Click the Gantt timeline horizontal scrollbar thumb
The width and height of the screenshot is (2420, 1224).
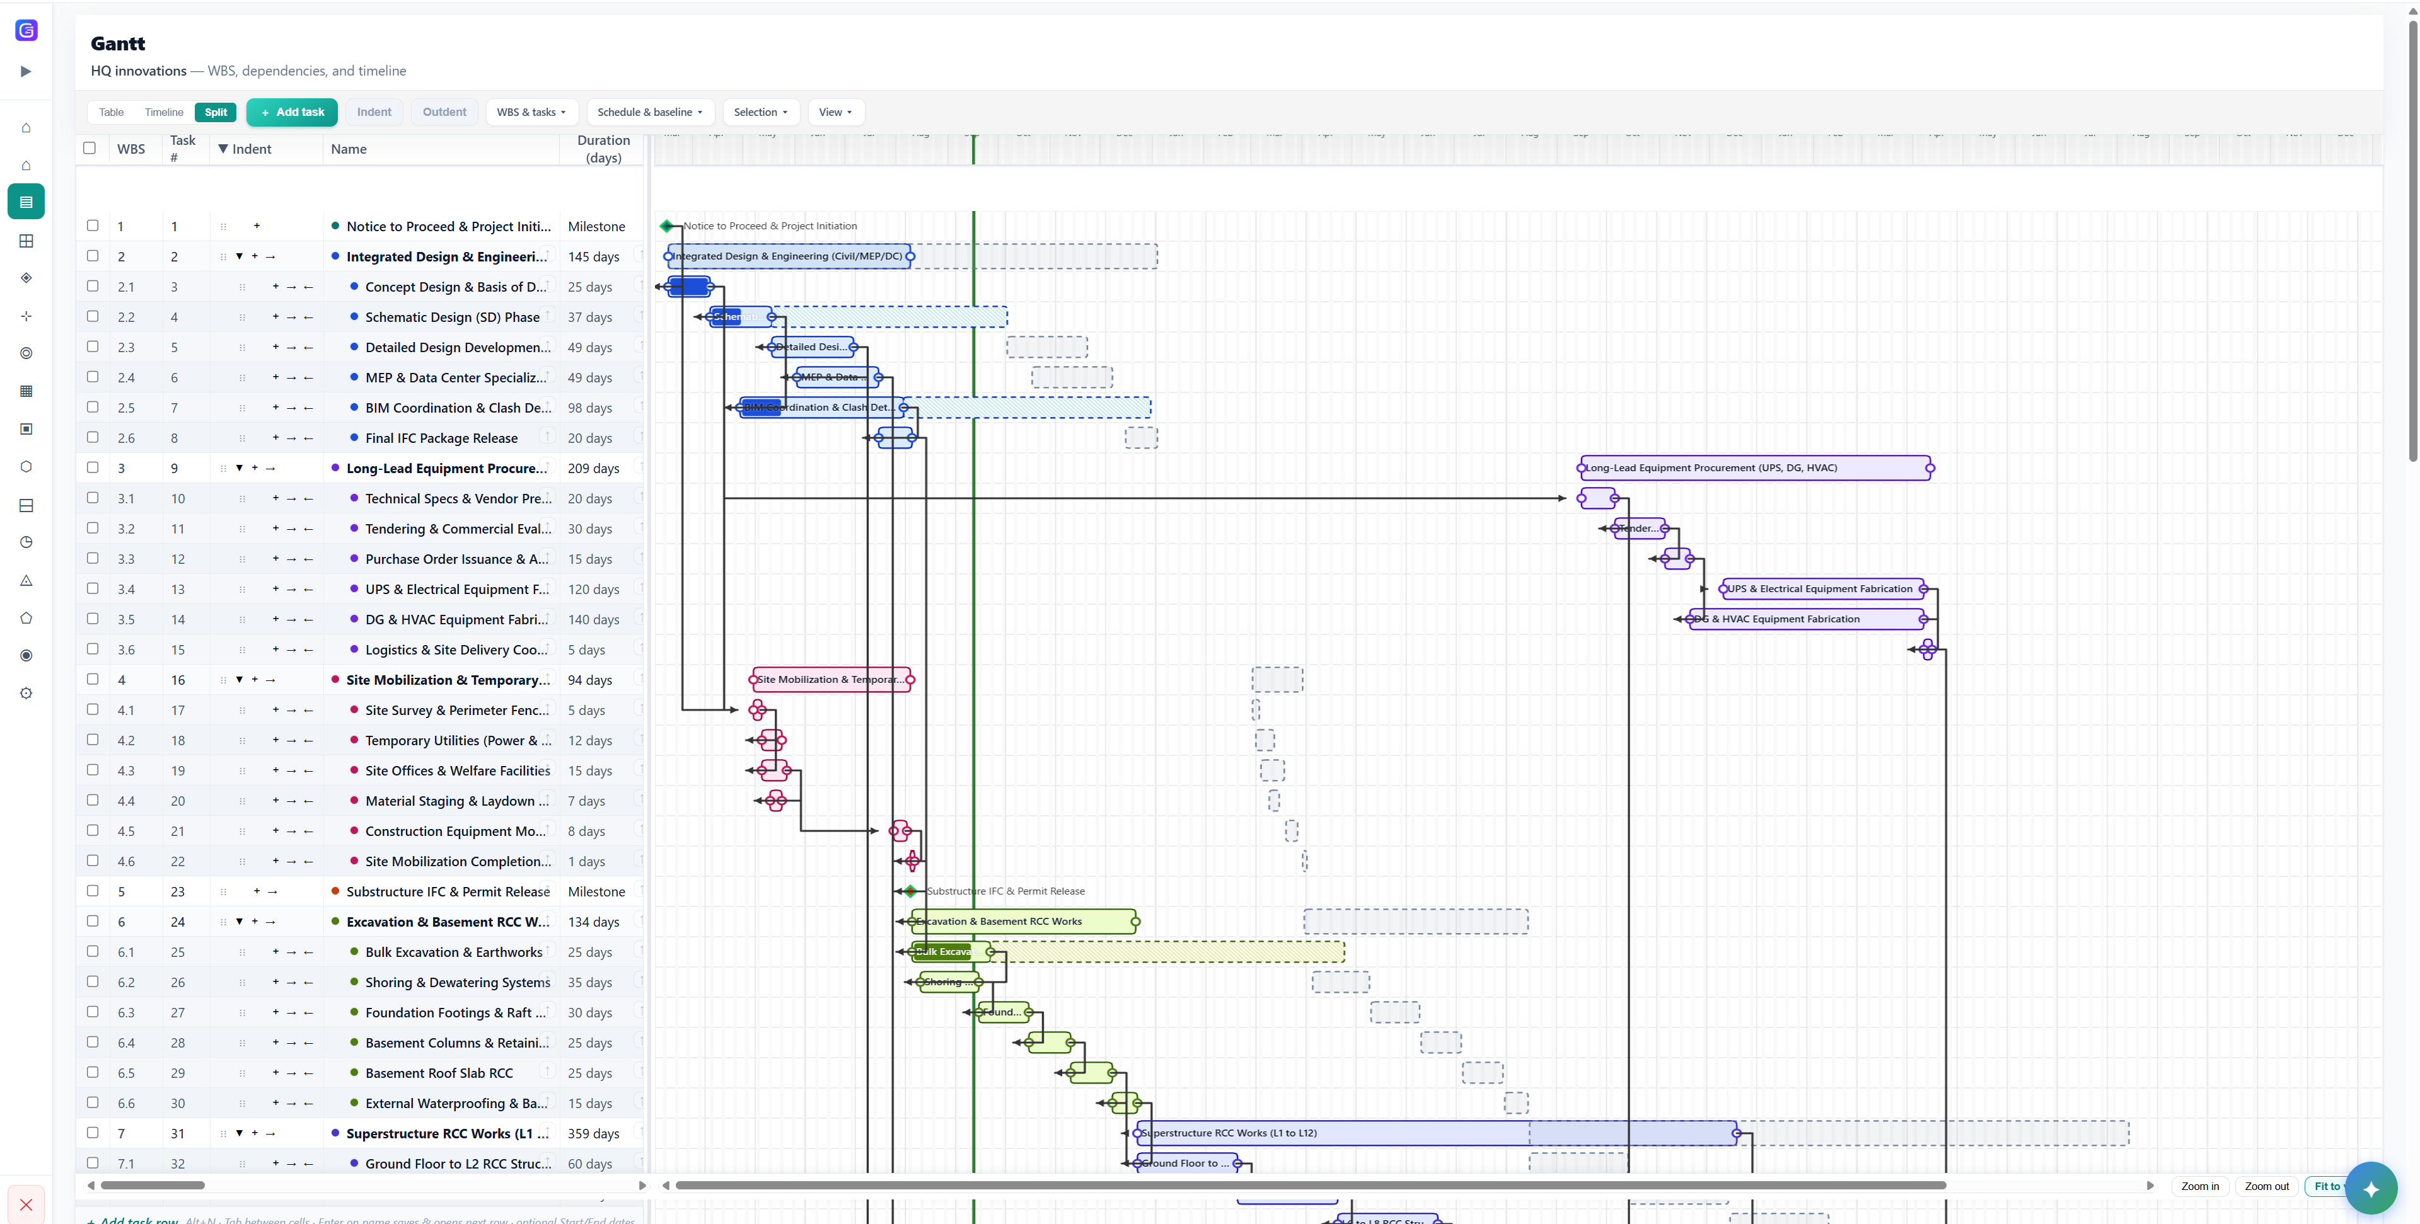click(x=1311, y=1186)
